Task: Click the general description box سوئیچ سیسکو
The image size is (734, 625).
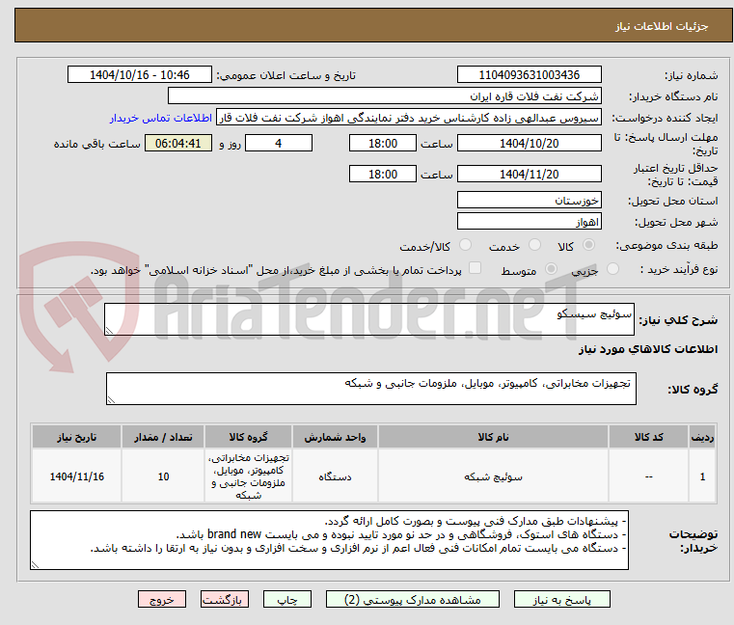Action: tap(368, 319)
